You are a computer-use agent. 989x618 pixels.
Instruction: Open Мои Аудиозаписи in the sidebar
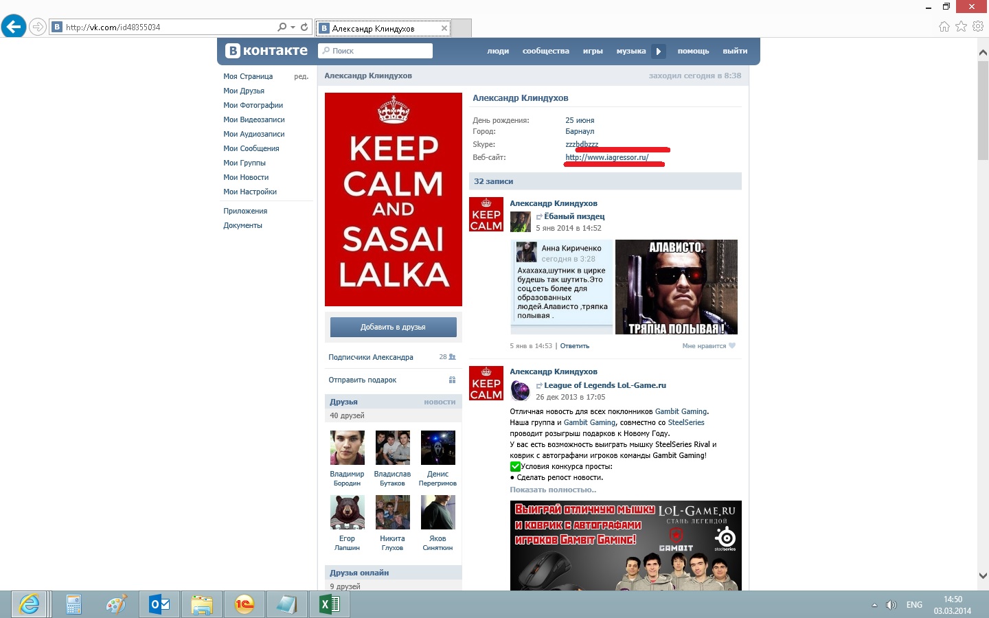(x=253, y=134)
